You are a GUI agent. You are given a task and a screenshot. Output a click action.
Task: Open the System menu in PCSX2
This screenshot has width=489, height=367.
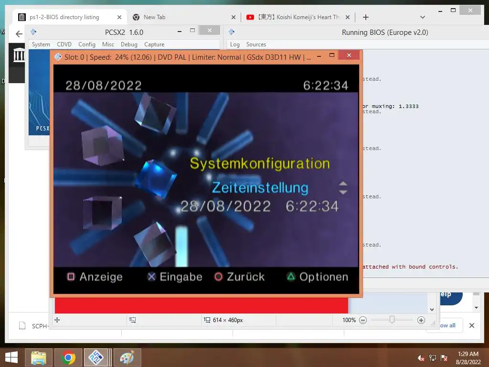click(41, 44)
